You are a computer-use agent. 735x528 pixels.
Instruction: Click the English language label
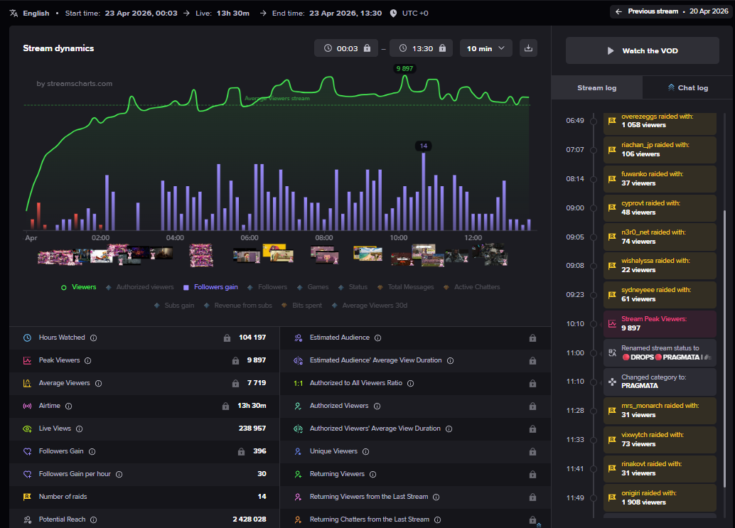[x=36, y=13]
